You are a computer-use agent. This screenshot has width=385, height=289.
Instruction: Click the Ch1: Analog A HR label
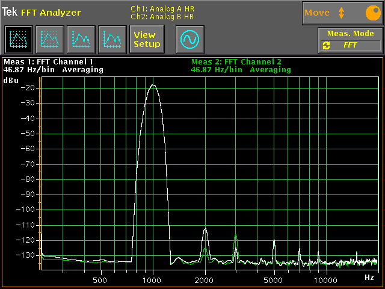(x=162, y=8)
